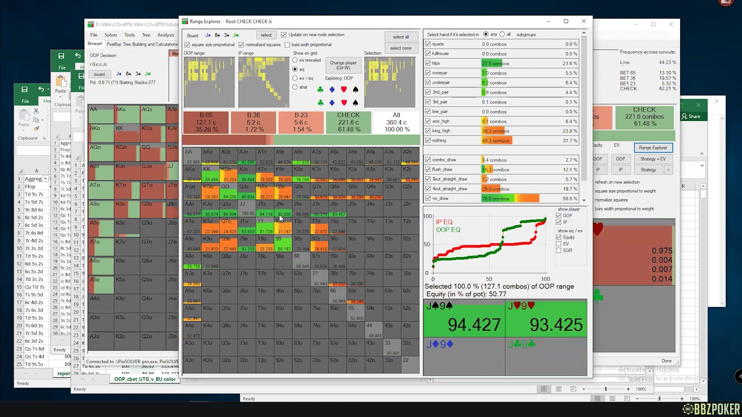Click the '<' collapse button next to Strategy
Image resolution: width=742 pixels, height=417 pixels.
coord(668,170)
